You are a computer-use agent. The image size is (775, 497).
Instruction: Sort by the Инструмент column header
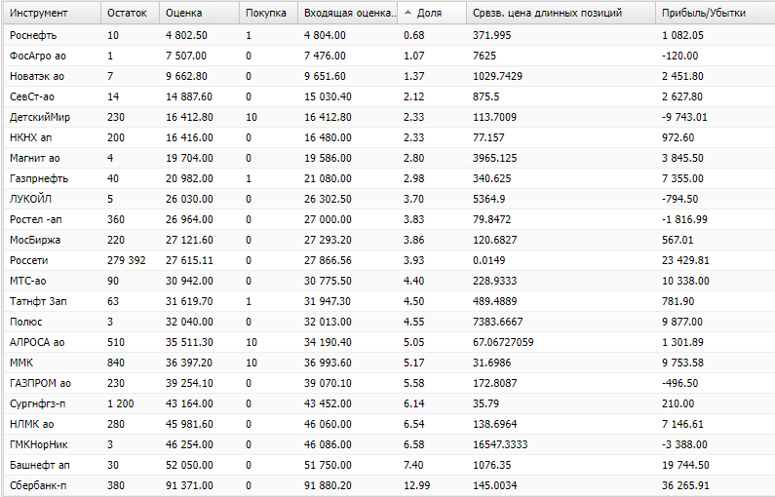pyautogui.click(x=52, y=13)
